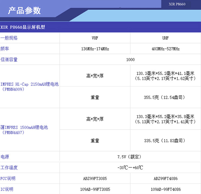The height and width of the screenshot is (194, 201).
Task: Click the 109AB-99FT4086 IC code
Action: point(166,189)
